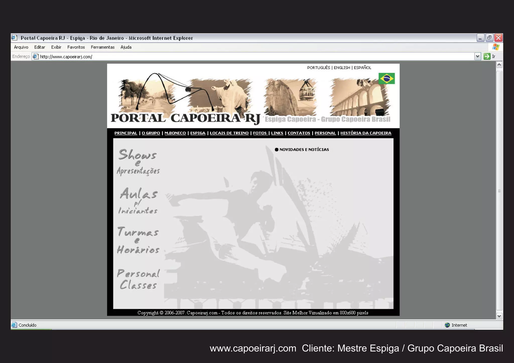This screenshot has height=363, width=514.
Task: Expand the address bar dropdown arrow
Action: point(478,56)
